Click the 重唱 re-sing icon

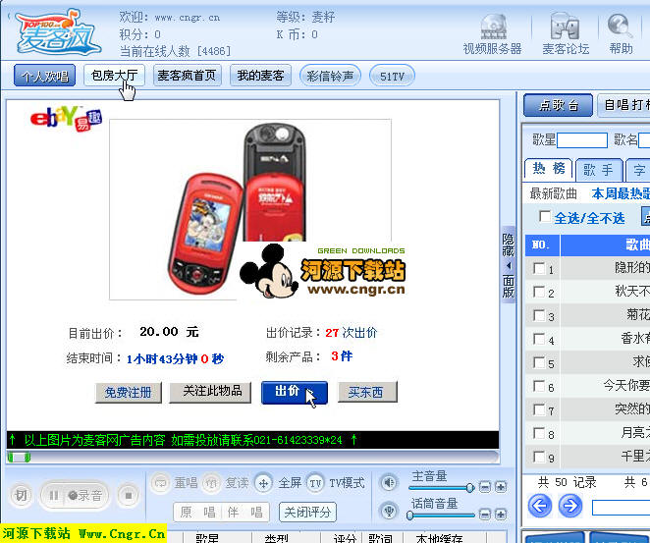click(160, 482)
